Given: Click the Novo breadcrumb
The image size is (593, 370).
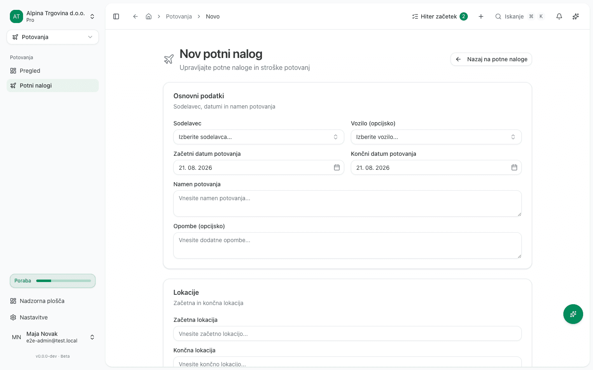Looking at the screenshot, I should (212, 16).
